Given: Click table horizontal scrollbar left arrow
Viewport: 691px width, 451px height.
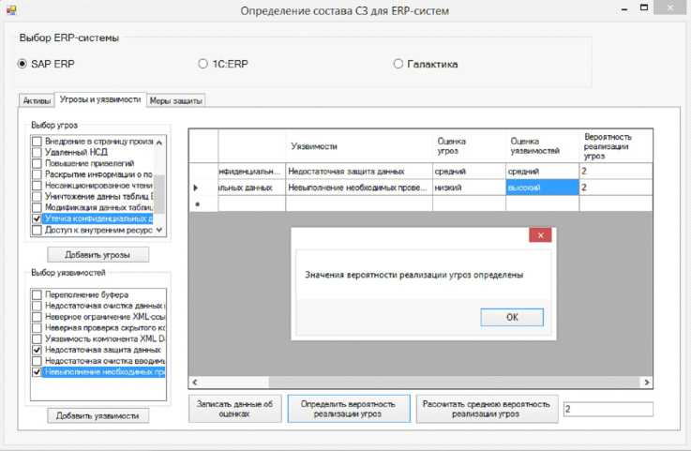Looking at the screenshot, I should tap(195, 383).
